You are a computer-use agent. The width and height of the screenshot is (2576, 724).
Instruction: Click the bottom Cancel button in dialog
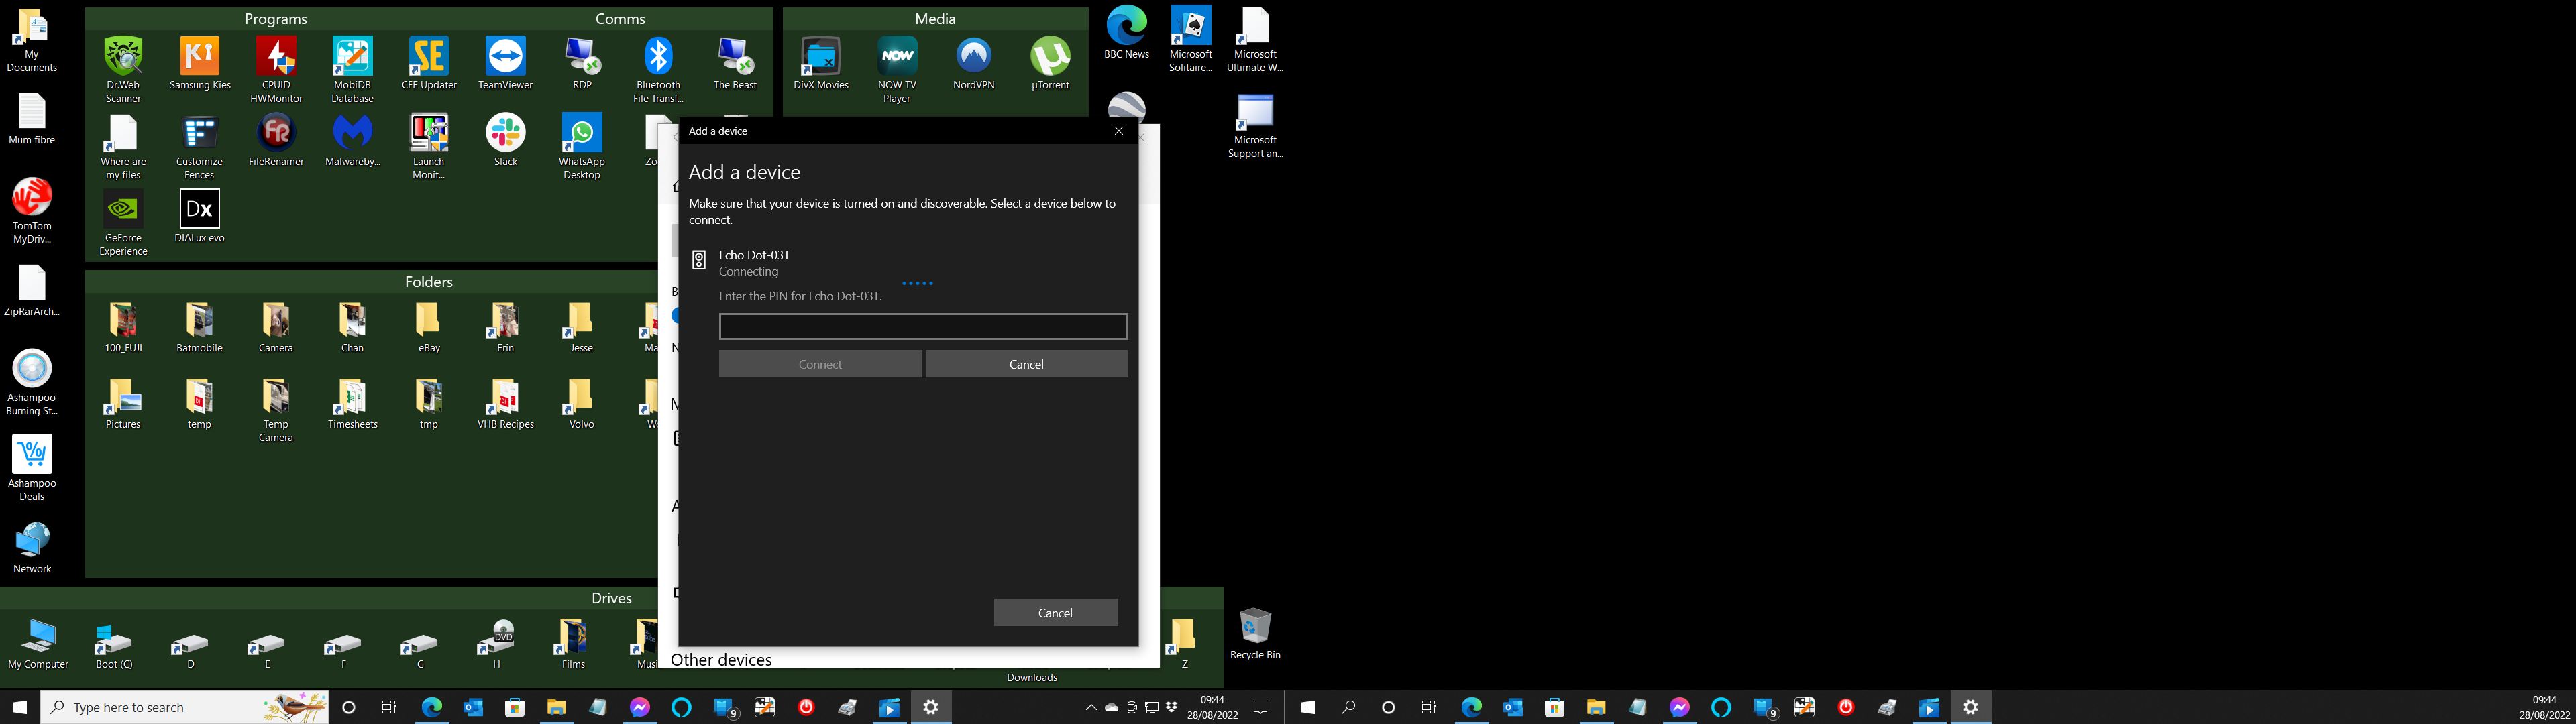[1055, 613]
